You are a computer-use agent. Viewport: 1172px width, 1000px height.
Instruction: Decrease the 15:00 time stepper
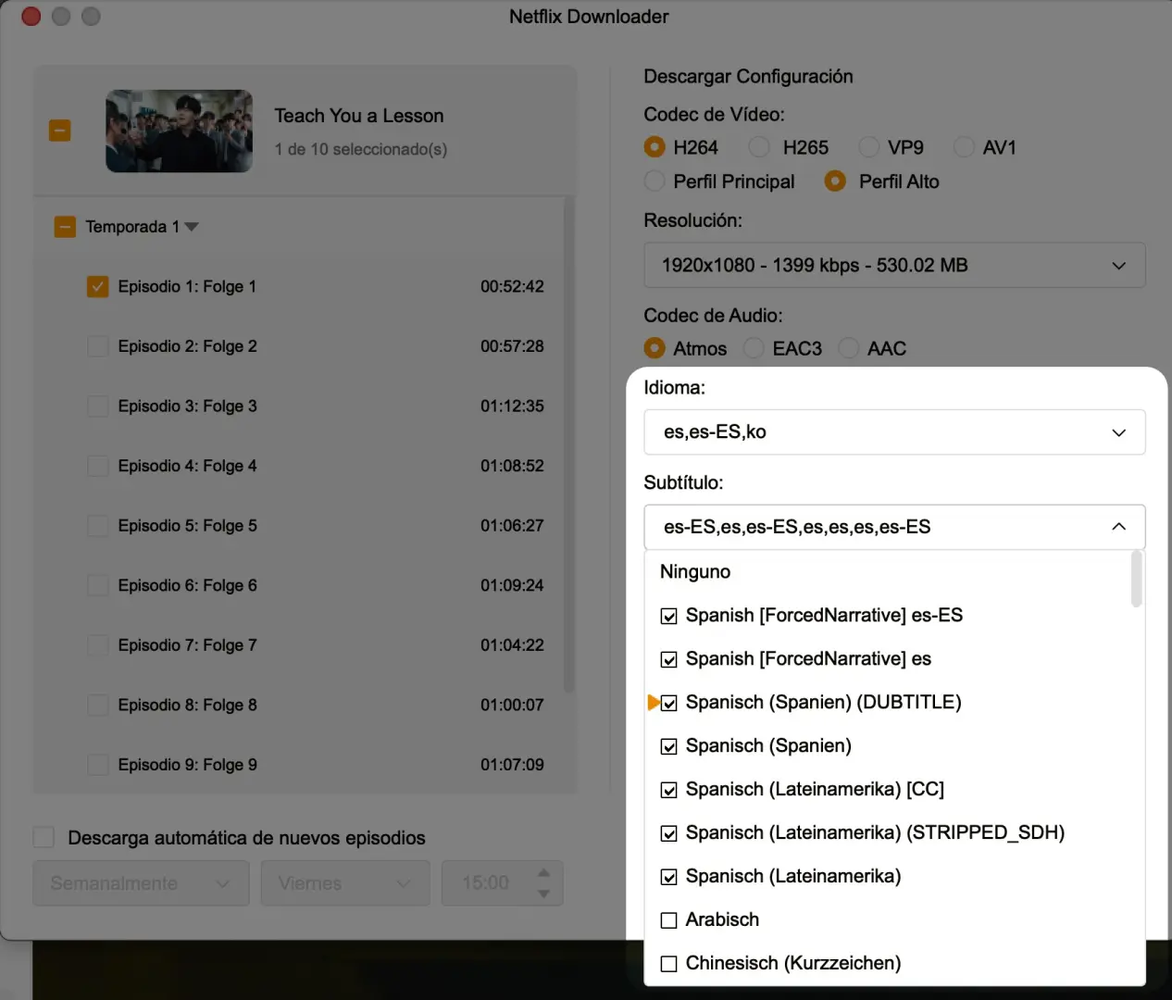pyautogui.click(x=544, y=894)
